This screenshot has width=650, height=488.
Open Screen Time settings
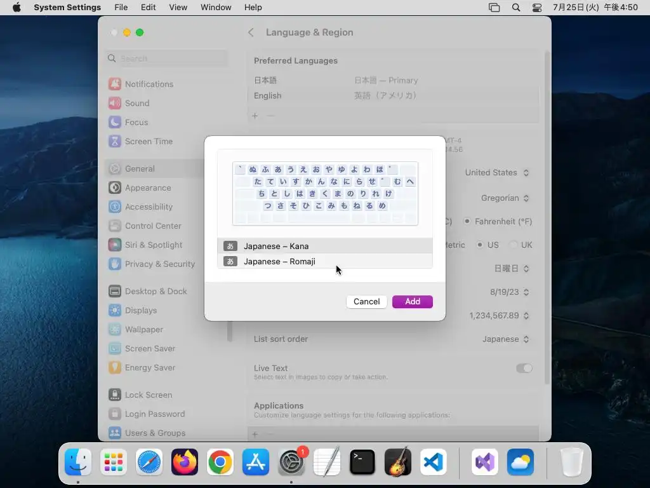tap(149, 142)
